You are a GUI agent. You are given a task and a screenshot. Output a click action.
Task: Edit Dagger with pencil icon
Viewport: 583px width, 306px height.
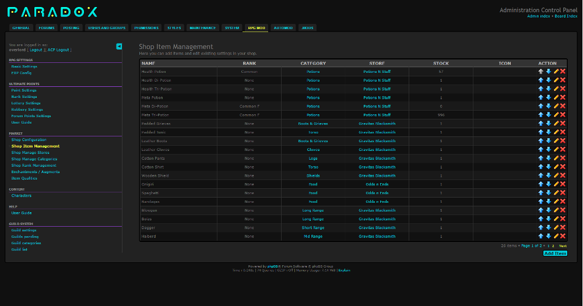556,227
